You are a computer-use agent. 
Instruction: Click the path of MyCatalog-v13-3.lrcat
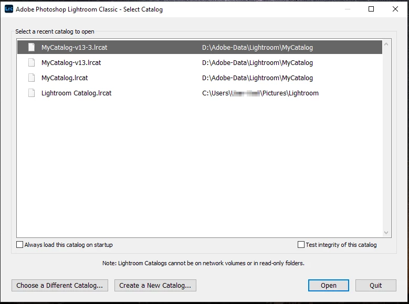pos(257,48)
